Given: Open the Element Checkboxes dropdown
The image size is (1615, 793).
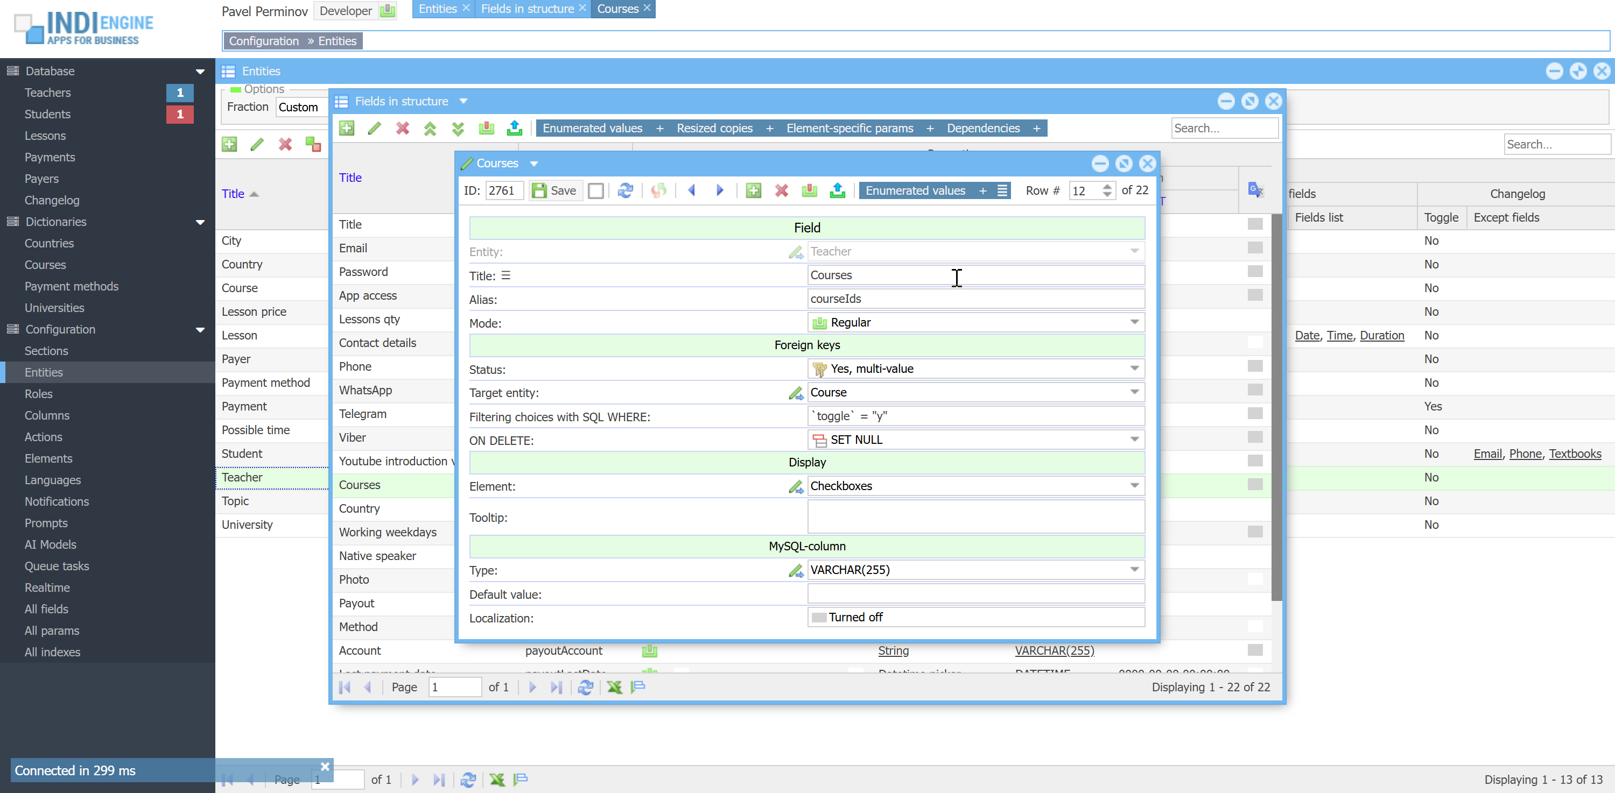Looking at the screenshot, I should pos(1134,485).
